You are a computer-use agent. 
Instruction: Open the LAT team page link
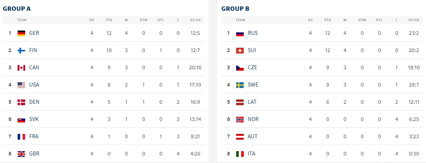[252, 102]
